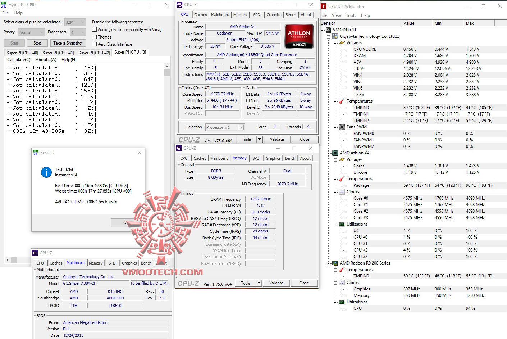Open the SPD tab in CPU-Z Memory window
The width and height of the screenshot is (507, 339).
(x=256, y=158)
